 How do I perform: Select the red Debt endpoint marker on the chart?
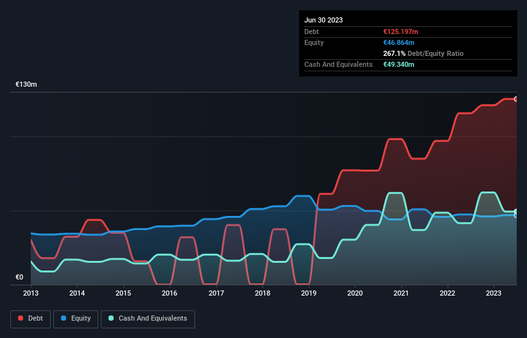click(516, 99)
